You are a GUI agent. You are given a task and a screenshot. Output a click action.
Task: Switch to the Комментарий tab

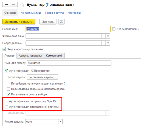(x=54, y=56)
